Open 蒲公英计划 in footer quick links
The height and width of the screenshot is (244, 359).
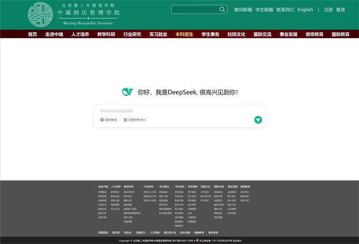click(x=170, y=232)
